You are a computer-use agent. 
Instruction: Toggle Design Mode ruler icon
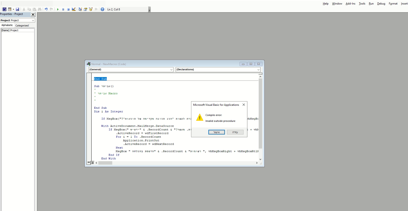click(74, 9)
